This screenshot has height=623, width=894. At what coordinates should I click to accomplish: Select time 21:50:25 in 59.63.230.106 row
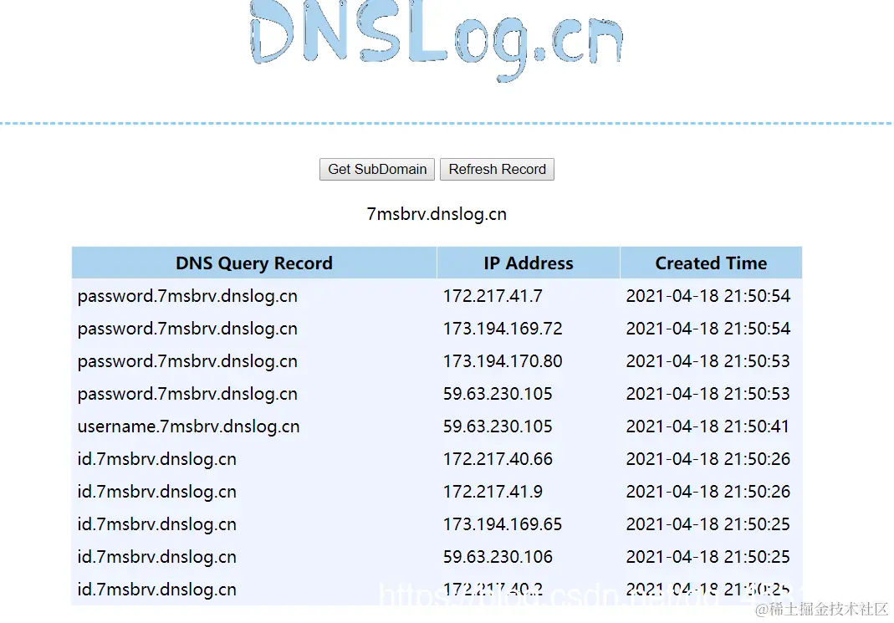708,556
